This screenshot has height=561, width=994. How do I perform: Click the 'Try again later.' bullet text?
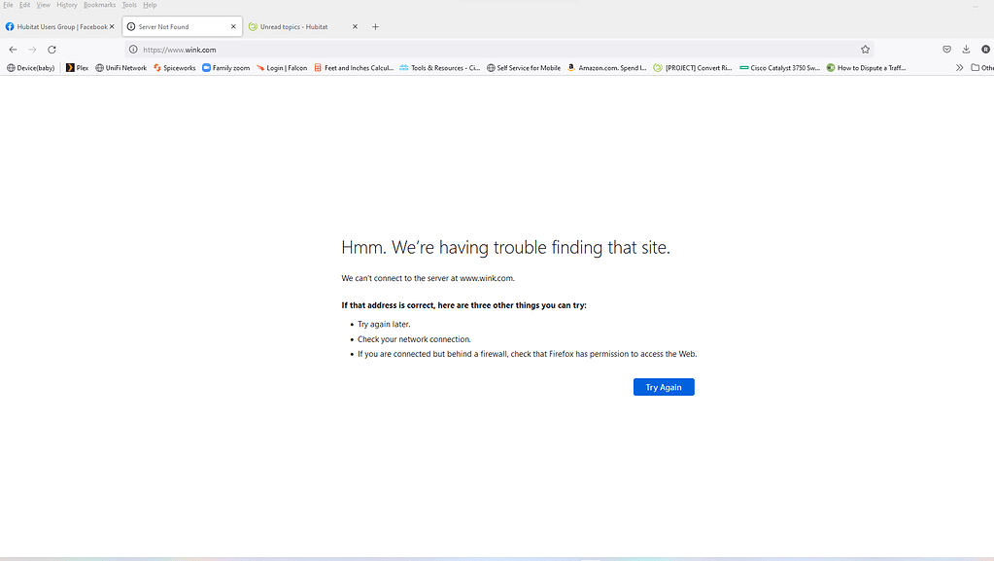(x=384, y=325)
